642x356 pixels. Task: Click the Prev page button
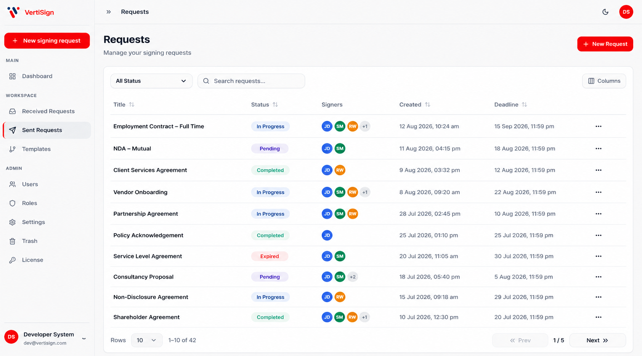click(520, 340)
